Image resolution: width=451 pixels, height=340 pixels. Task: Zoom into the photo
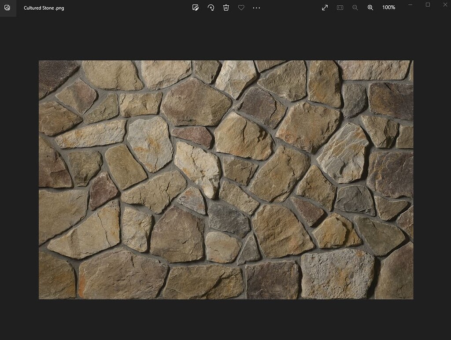[x=370, y=7]
